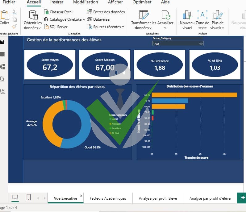Go to previous page tabs arrow

pos(38,198)
